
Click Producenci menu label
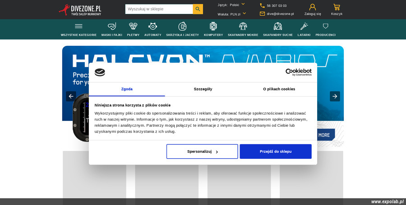pyautogui.click(x=325, y=35)
